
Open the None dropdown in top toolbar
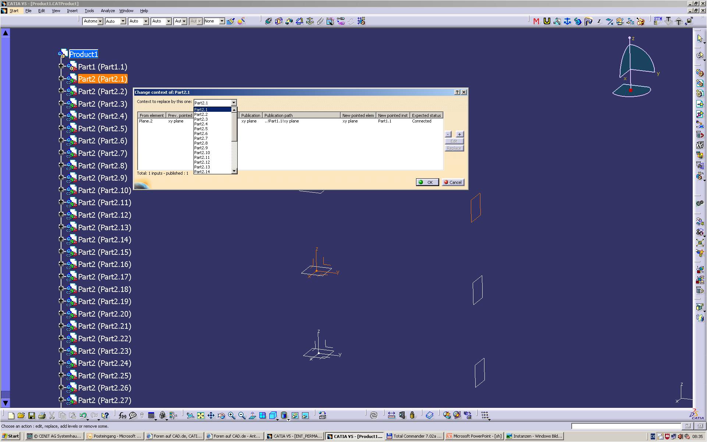coord(222,21)
